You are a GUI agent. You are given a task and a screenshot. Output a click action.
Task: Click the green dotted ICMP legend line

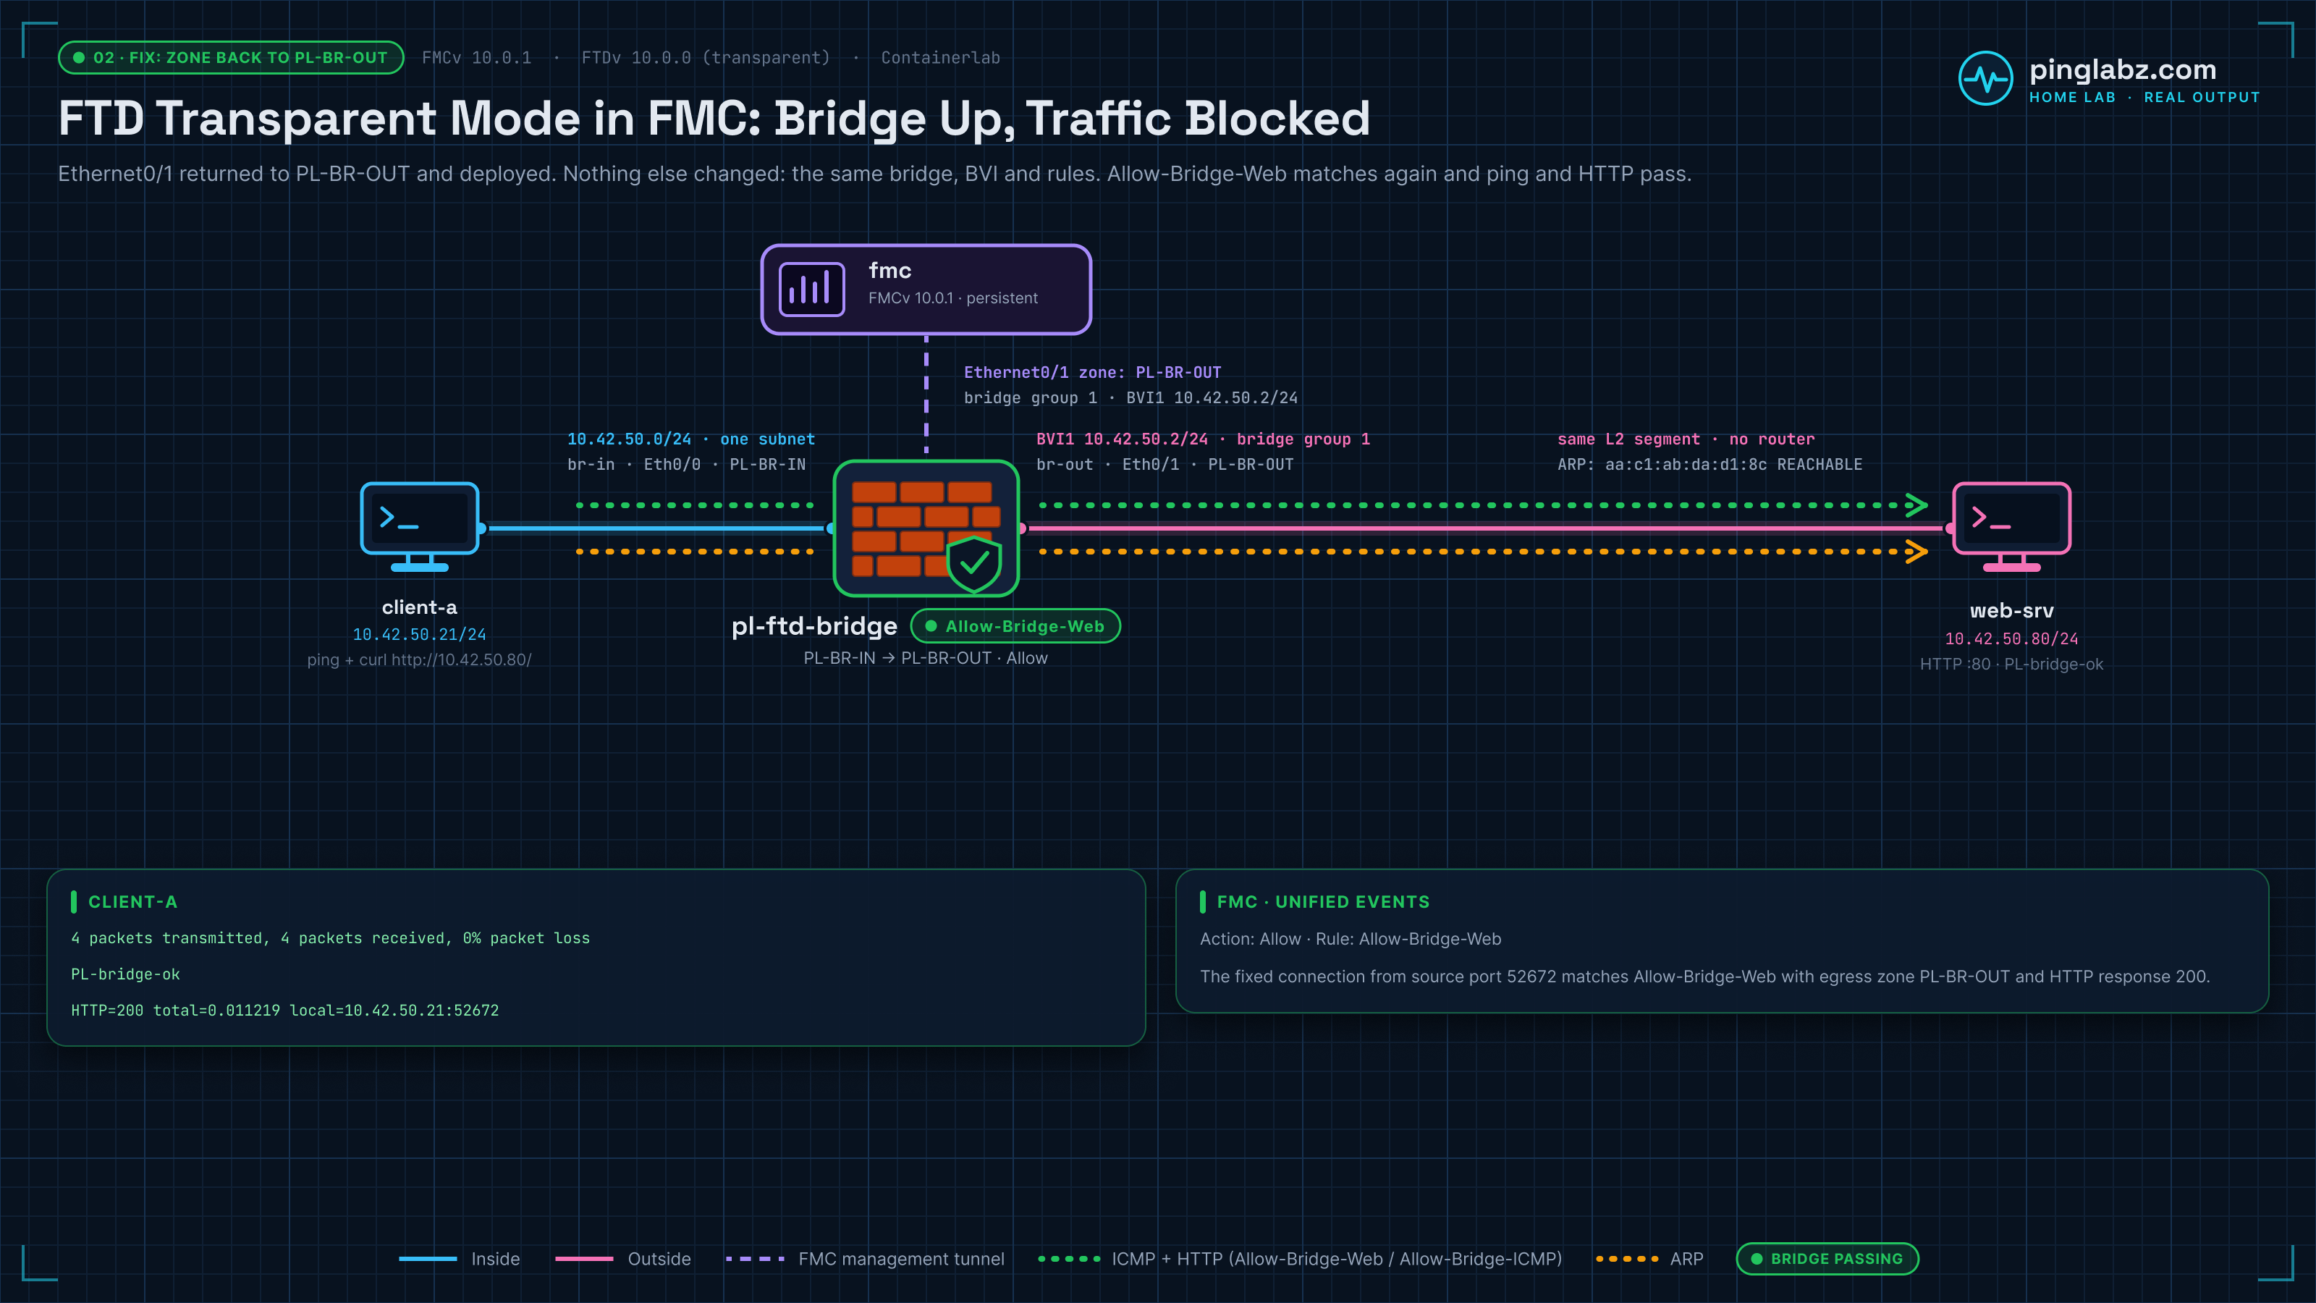(x=1069, y=1259)
